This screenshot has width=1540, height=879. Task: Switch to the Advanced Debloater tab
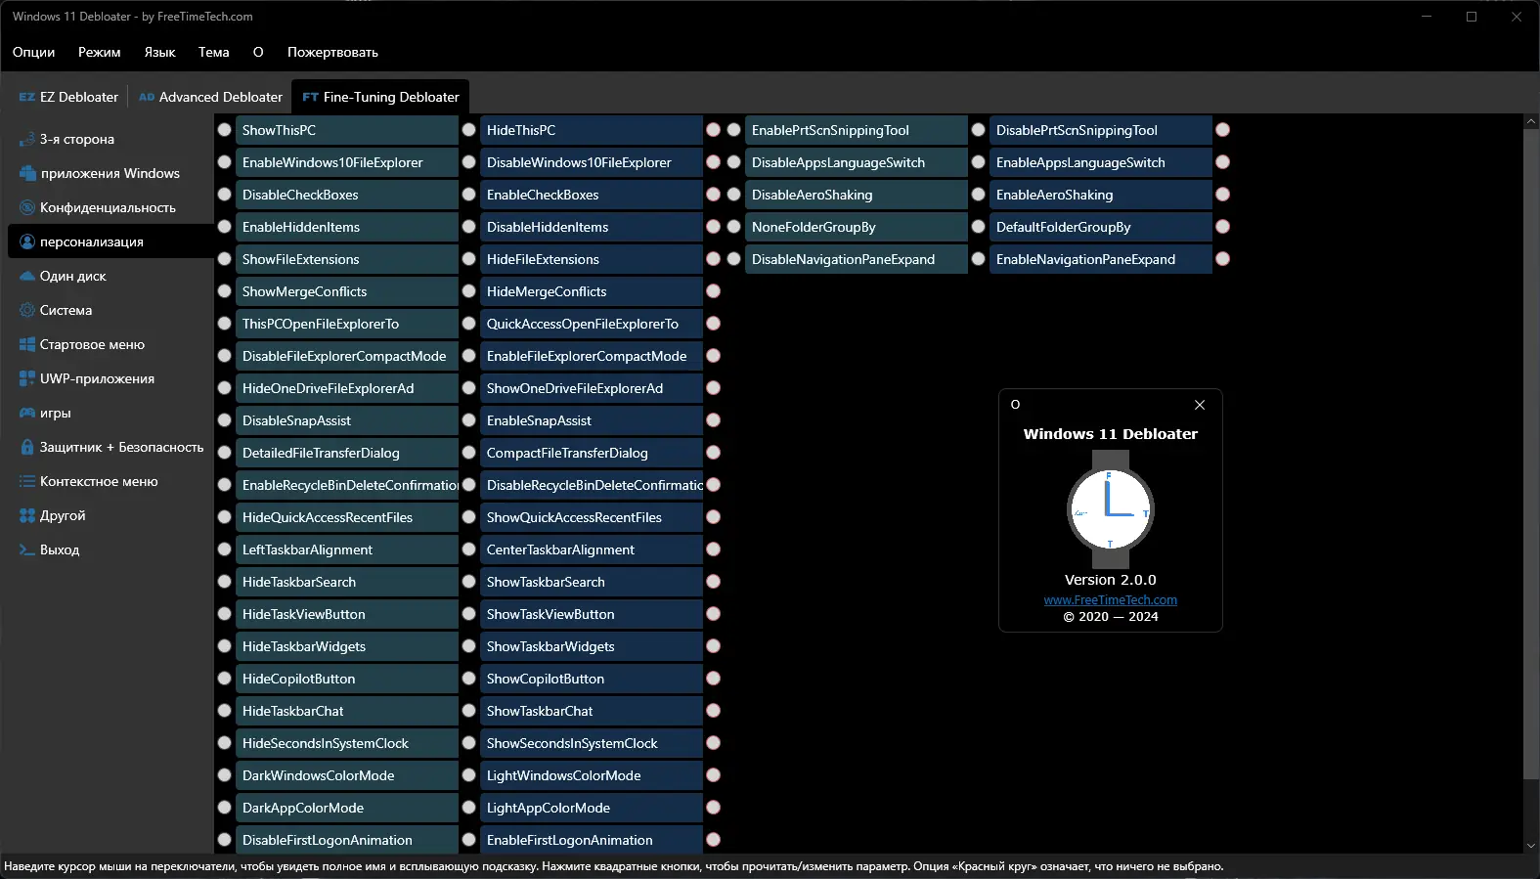(210, 97)
